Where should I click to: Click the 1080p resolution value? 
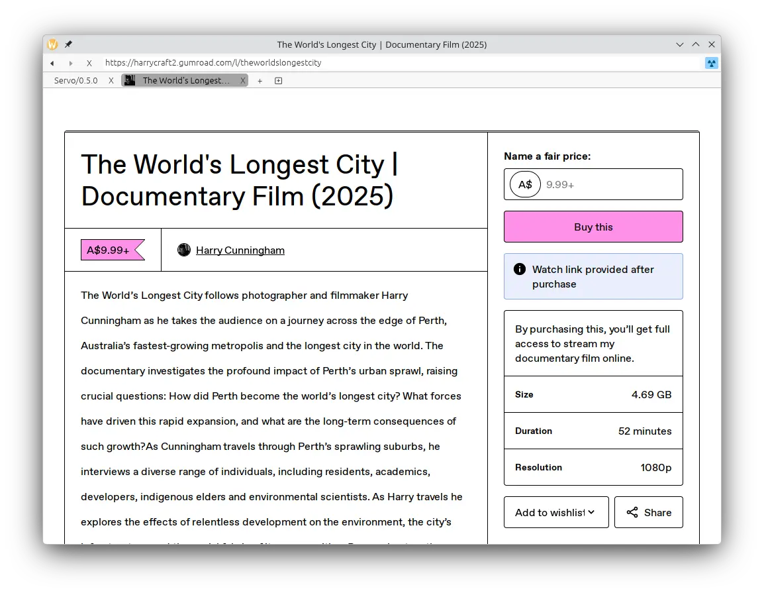pyautogui.click(x=656, y=467)
